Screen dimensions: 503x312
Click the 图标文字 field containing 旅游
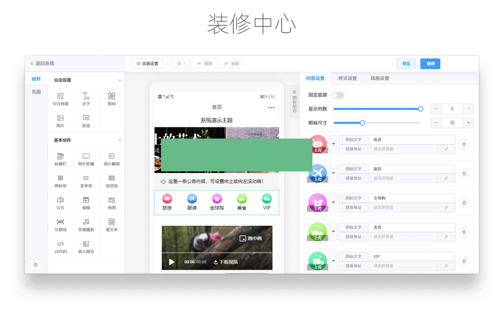coord(412,140)
